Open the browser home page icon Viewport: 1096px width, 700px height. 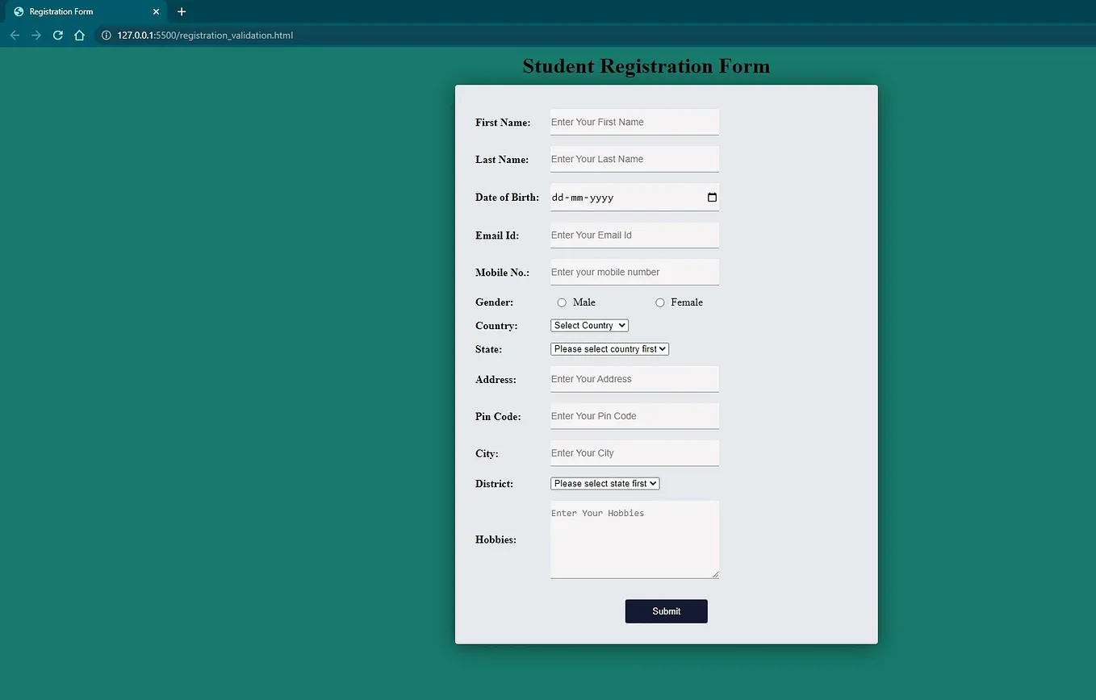point(79,35)
